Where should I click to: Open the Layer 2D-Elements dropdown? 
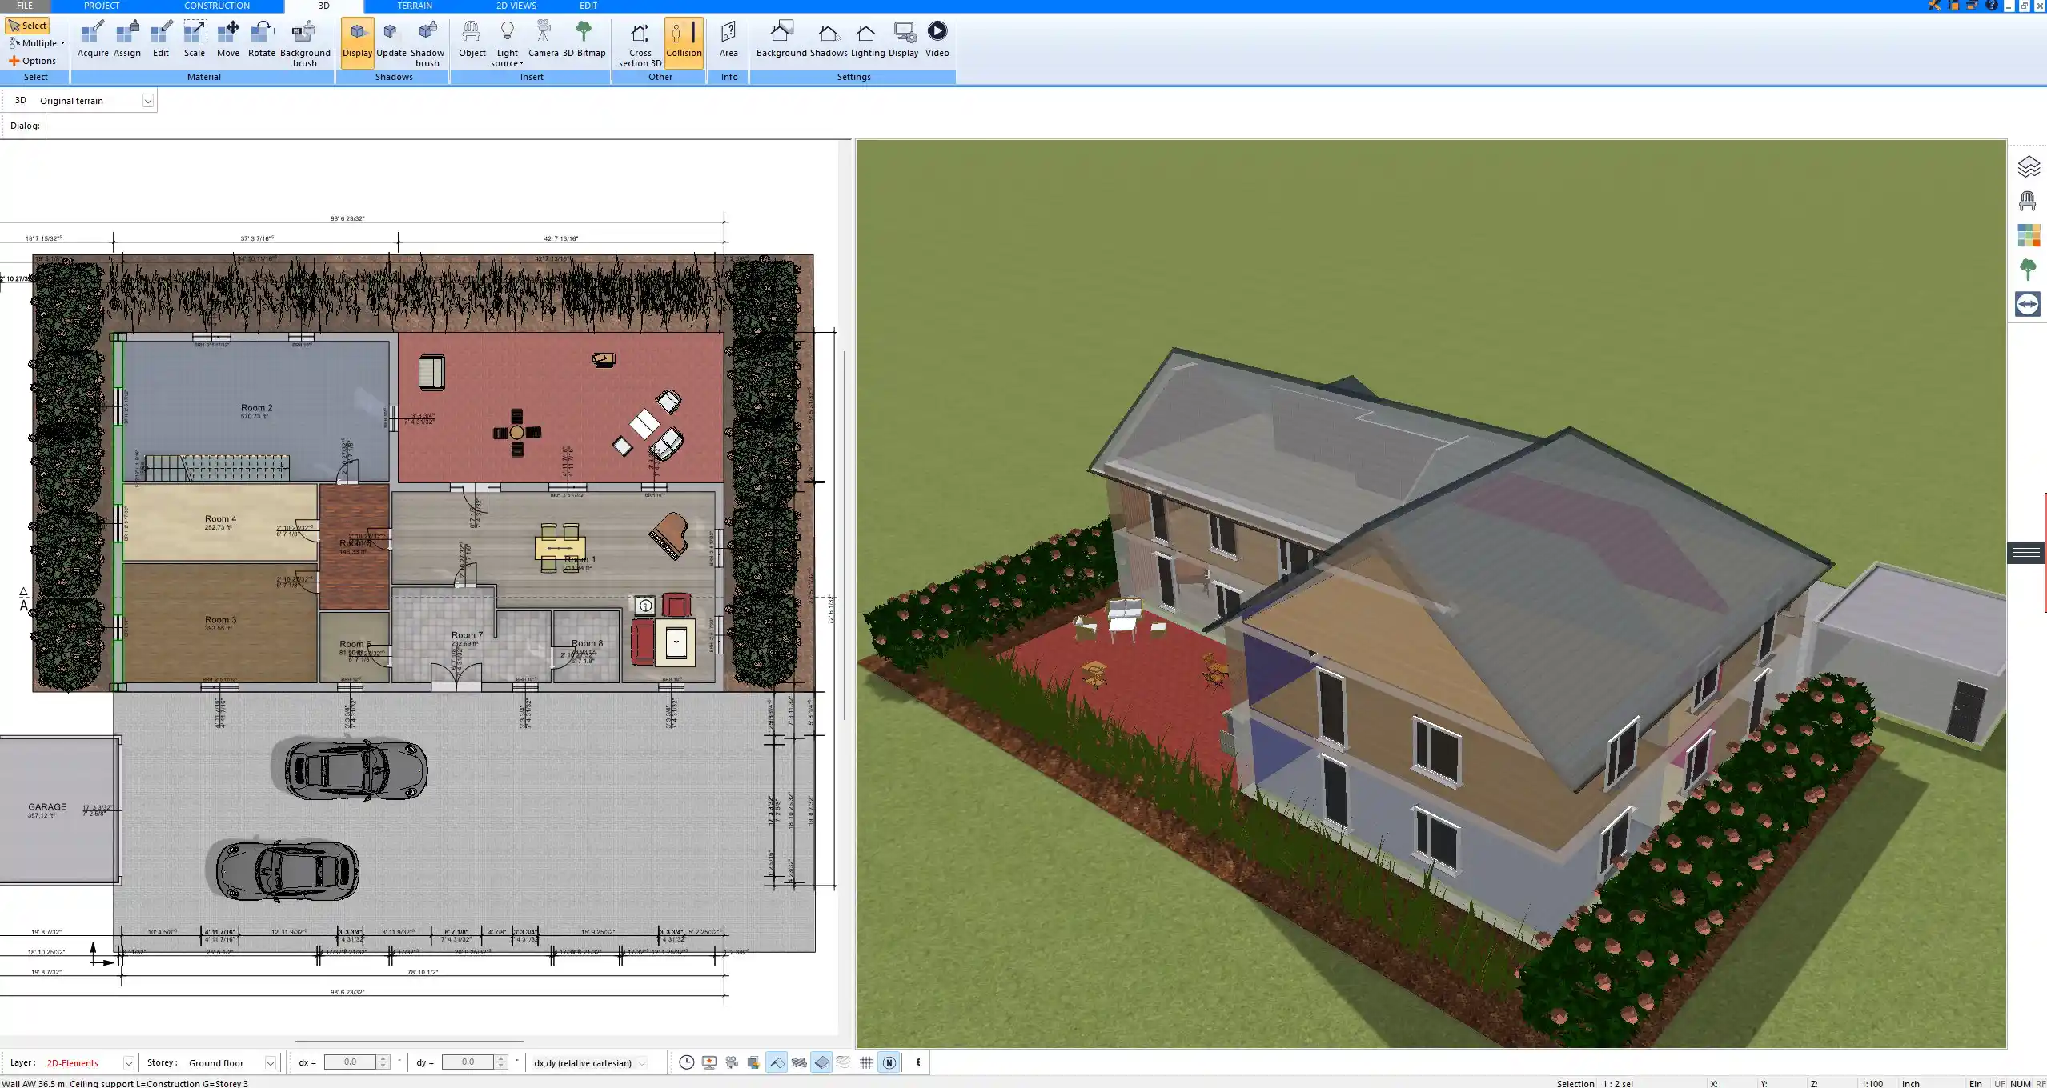[x=128, y=1063]
